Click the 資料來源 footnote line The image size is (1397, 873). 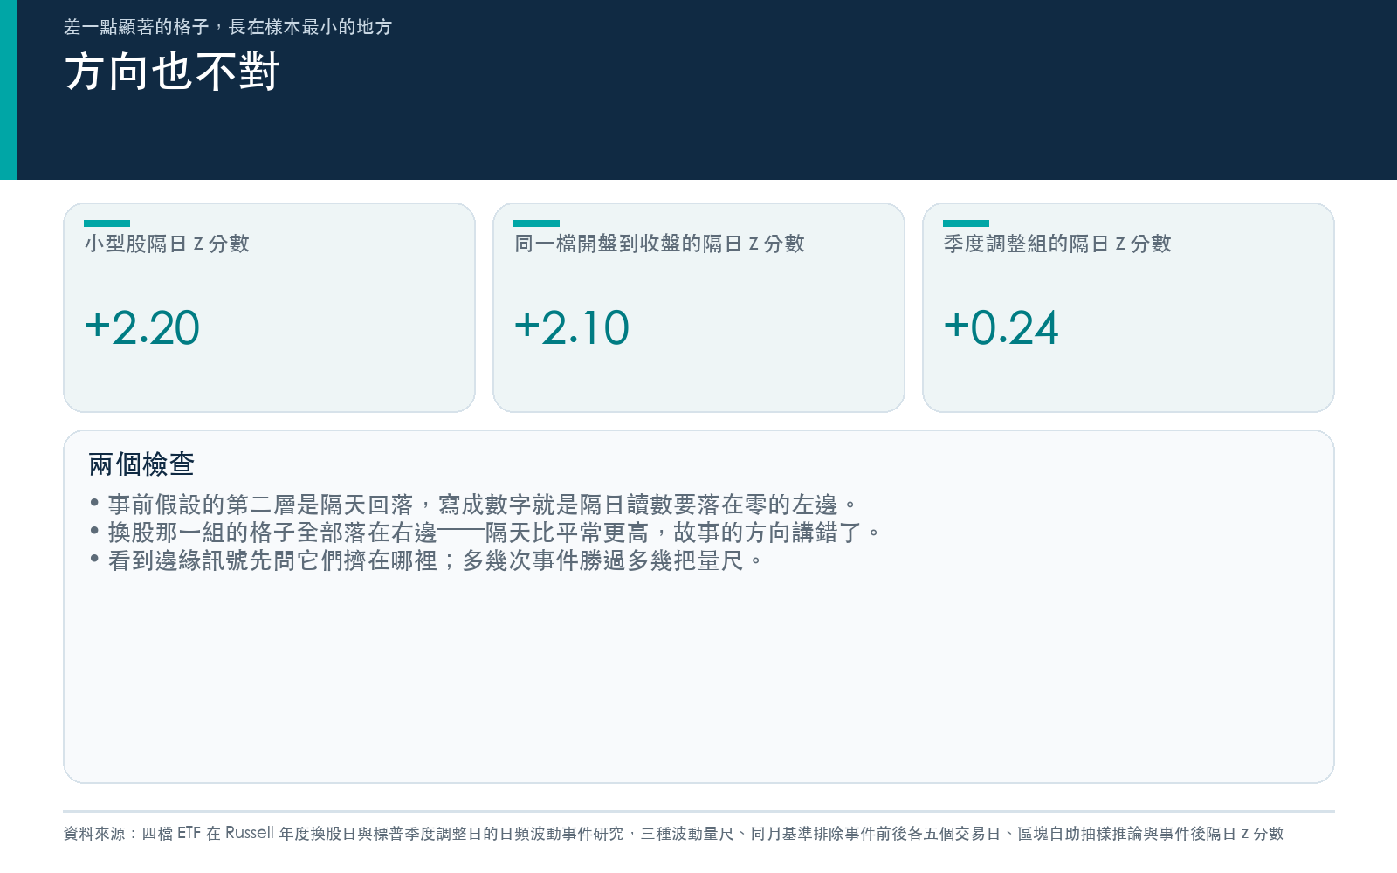point(674,834)
